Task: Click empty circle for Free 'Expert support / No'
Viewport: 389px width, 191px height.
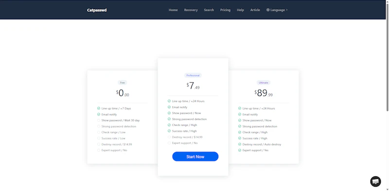Action: pyautogui.click(x=99, y=150)
